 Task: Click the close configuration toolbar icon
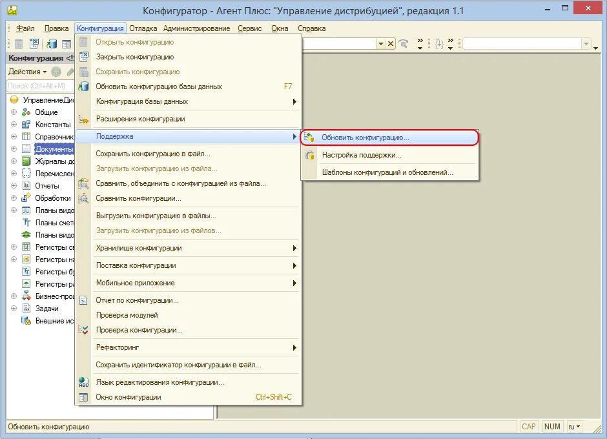click(34, 44)
